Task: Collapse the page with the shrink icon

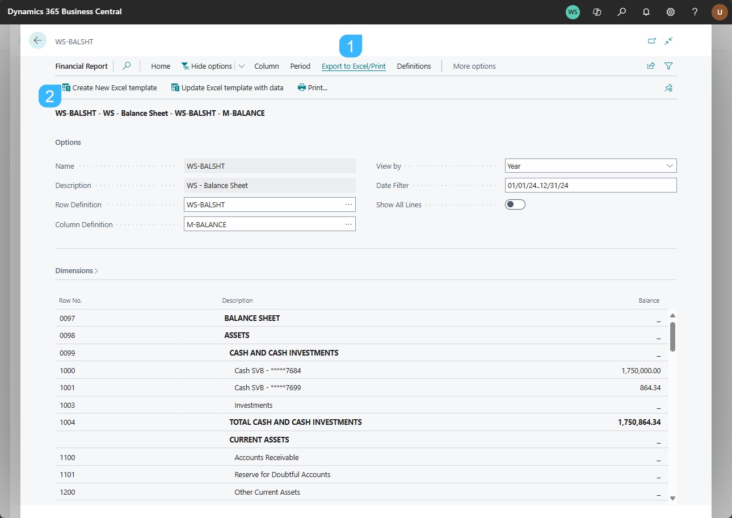Action: [x=669, y=41]
